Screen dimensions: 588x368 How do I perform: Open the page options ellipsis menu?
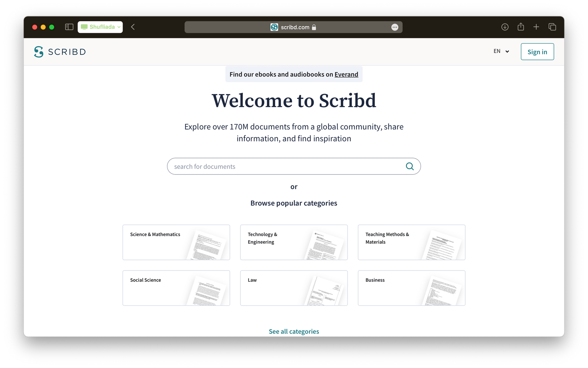pyautogui.click(x=395, y=27)
